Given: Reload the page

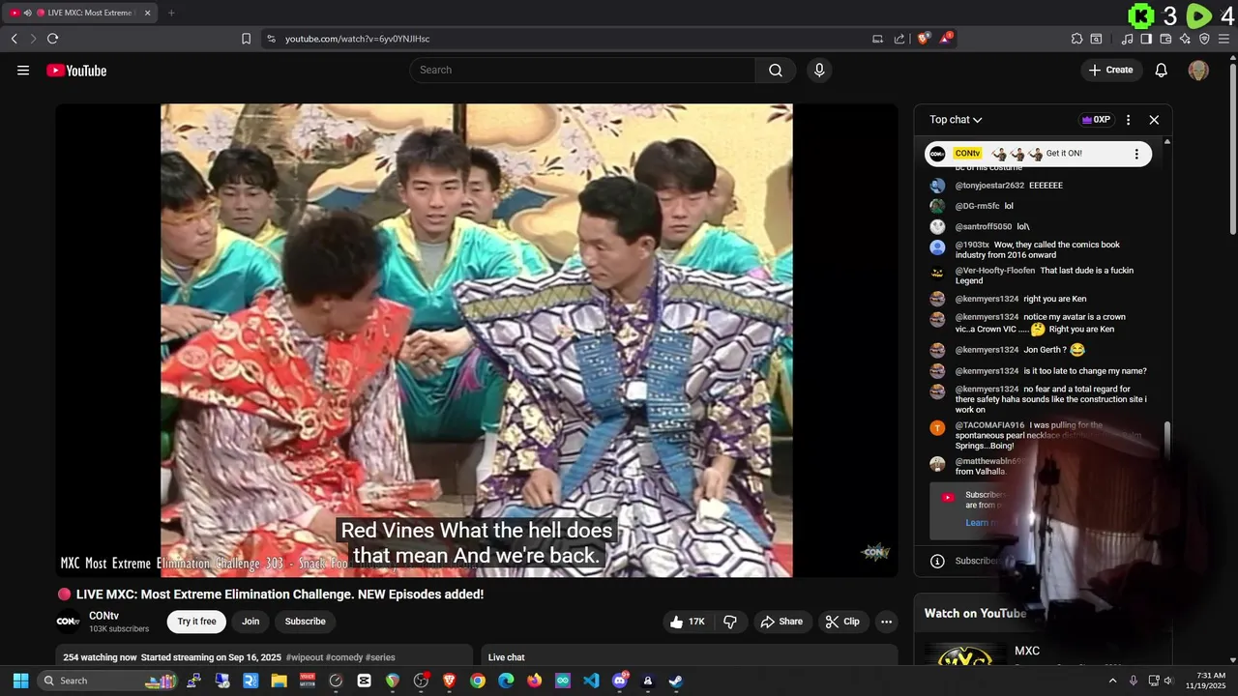Looking at the screenshot, I should [x=52, y=39].
